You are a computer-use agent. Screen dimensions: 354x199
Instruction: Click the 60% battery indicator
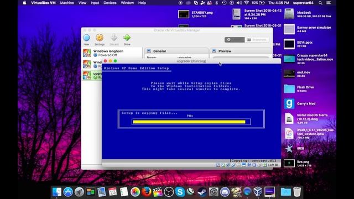pyautogui.click(x=258, y=3)
